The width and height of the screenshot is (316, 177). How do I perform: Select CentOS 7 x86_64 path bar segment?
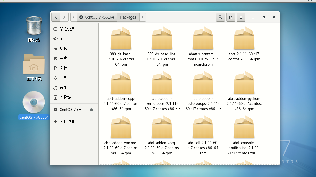coord(97,17)
